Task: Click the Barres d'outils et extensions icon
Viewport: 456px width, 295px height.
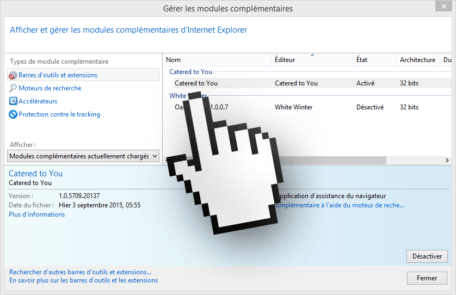Action: coord(13,75)
